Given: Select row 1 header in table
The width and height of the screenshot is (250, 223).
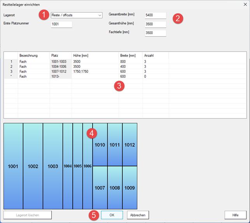Looking at the screenshot, I should (11, 62).
